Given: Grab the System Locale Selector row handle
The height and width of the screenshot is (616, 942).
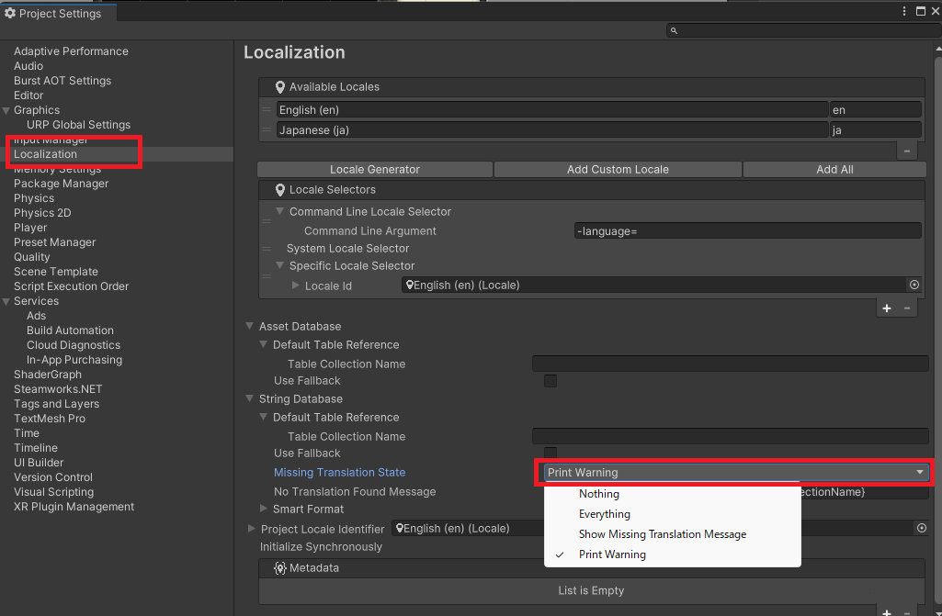Looking at the screenshot, I should (x=267, y=249).
